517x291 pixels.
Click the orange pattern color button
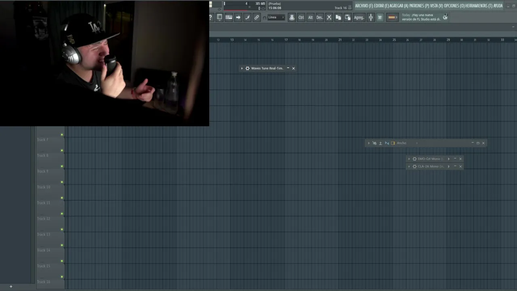click(392, 17)
